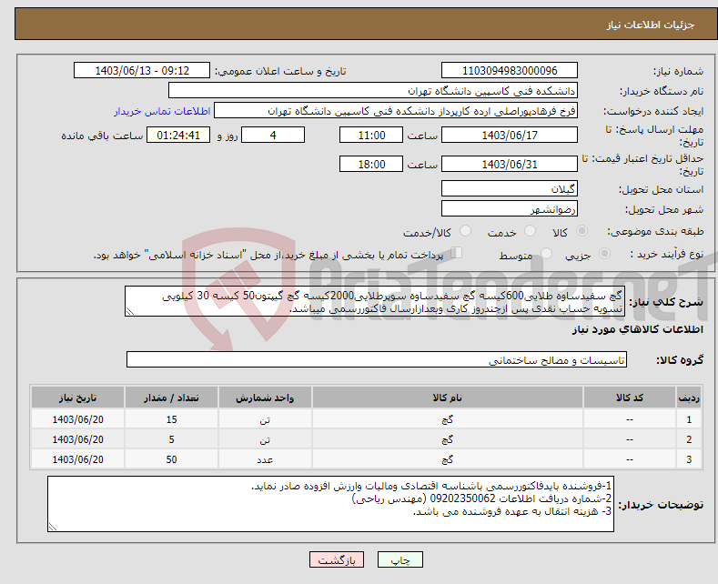Image resolution: width=718 pixels, height=584 pixels.
Task: Click the delivery province field گیلان
Action: (x=510, y=188)
